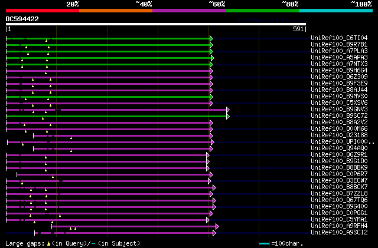Click the arrowhead ending the UniRef100_B9MVS0 alignment
Screen dimensions: 378x248
211,97
